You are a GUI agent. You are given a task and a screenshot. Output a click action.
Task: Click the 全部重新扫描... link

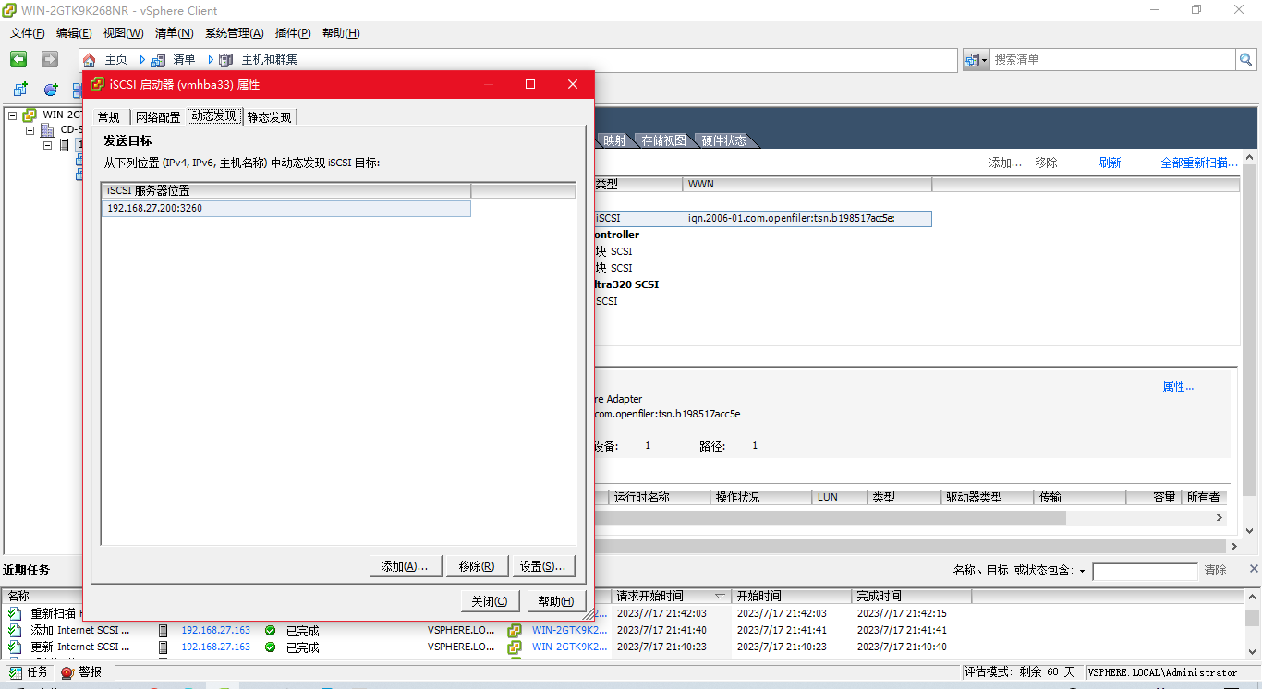point(1199,163)
